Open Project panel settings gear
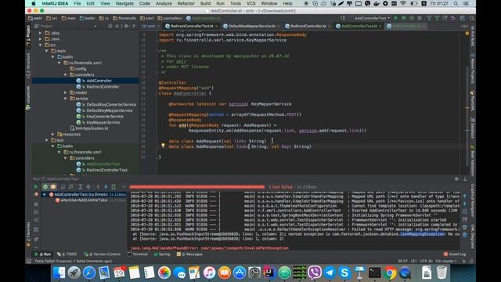 [126, 26]
